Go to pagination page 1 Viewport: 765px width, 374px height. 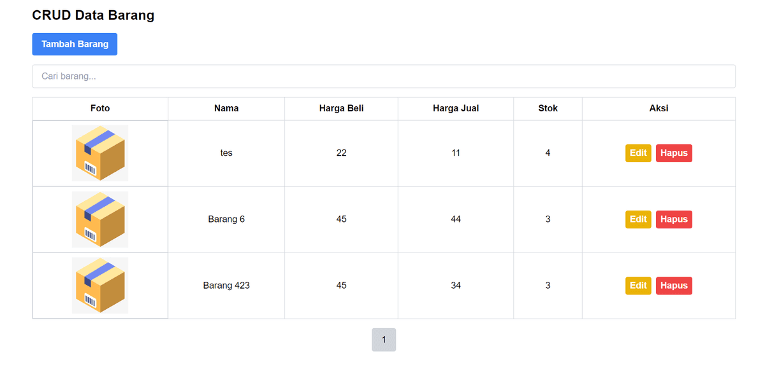point(384,340)
